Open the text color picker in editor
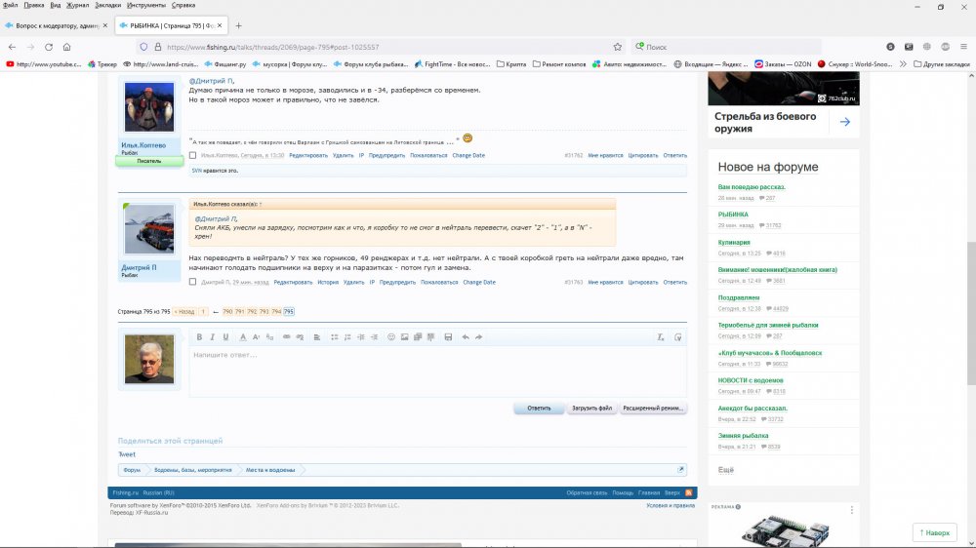The height and width of the screenshot is (548, 976). coord(241,336)
